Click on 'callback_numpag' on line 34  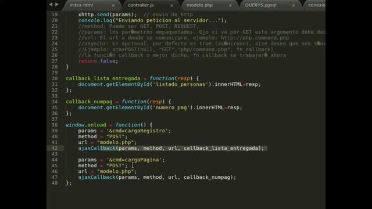pos(89,102)
